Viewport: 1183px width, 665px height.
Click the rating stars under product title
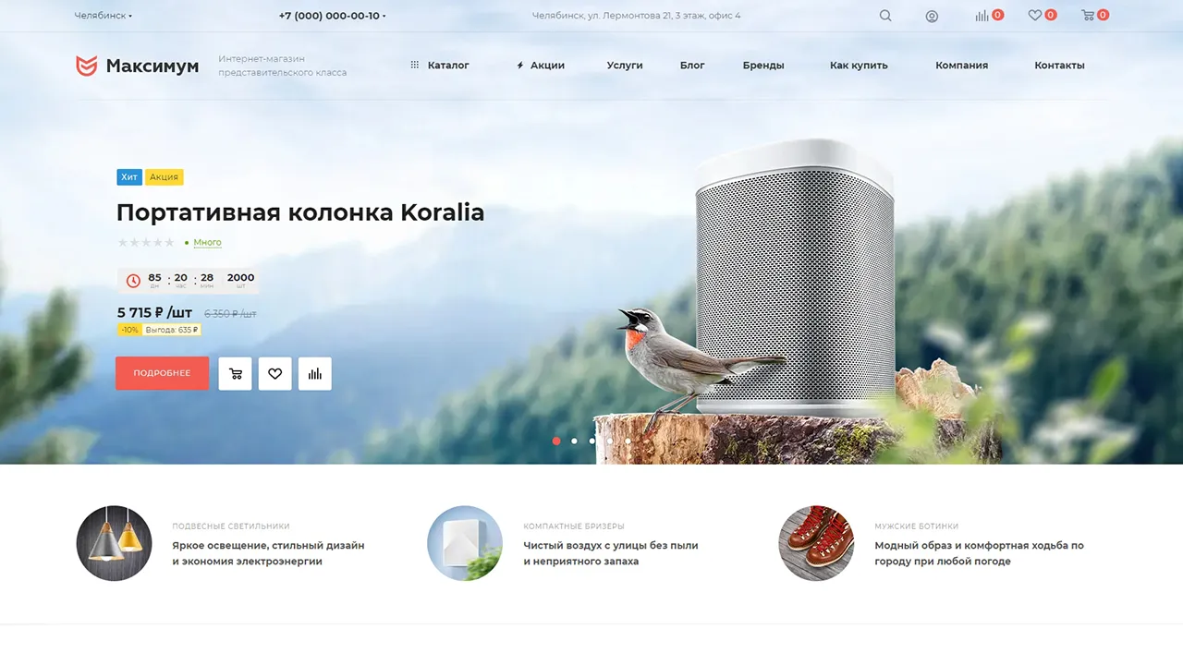pos(146,243)
